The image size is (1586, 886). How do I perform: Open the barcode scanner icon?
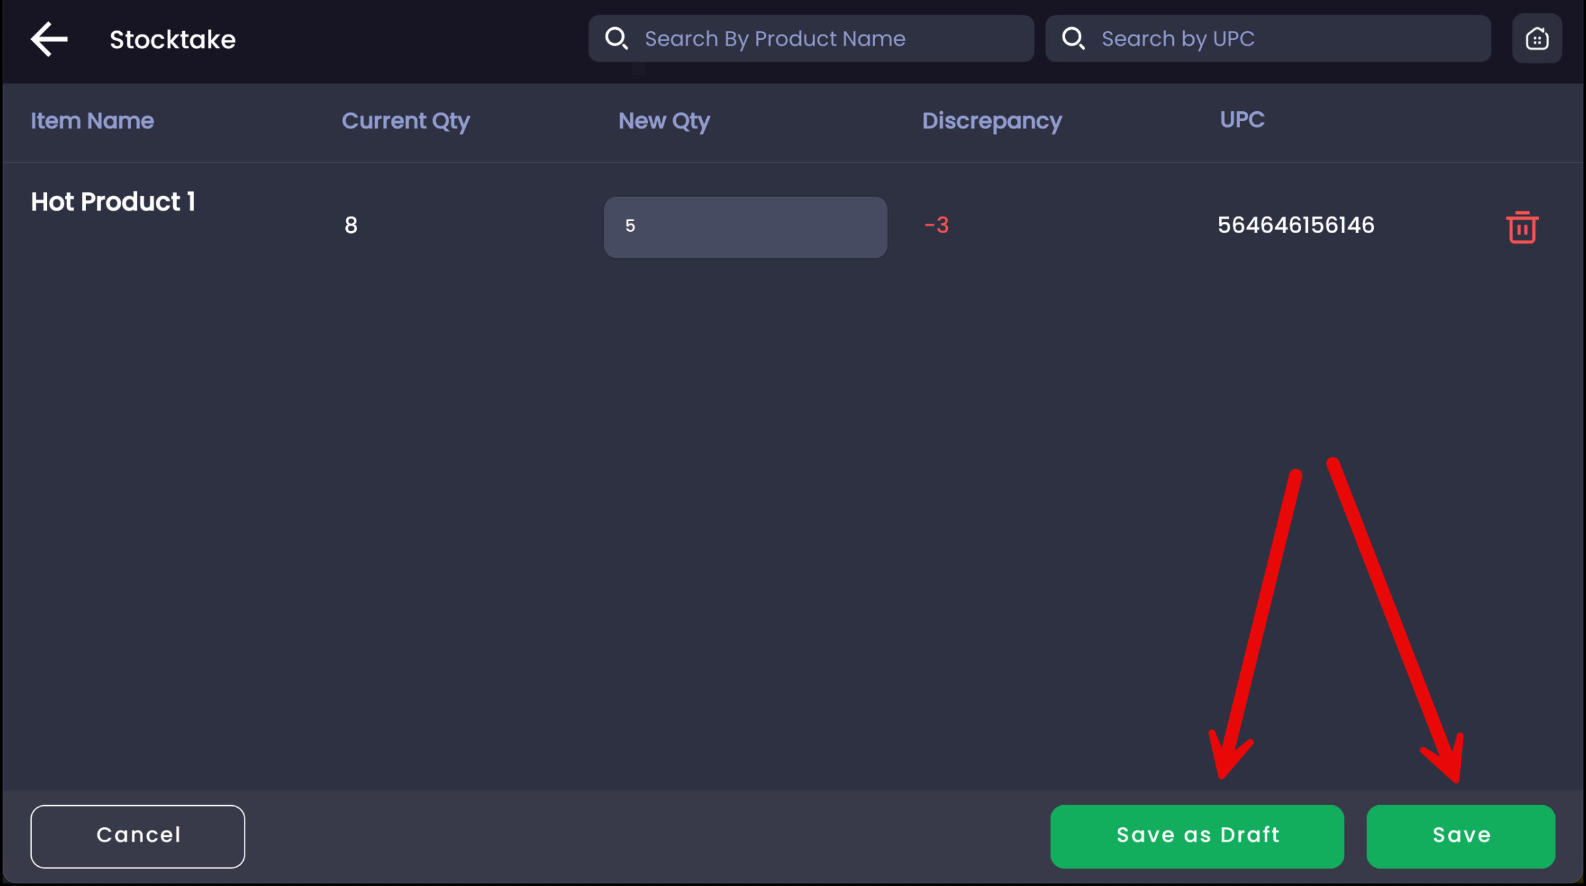point(1537,39)
